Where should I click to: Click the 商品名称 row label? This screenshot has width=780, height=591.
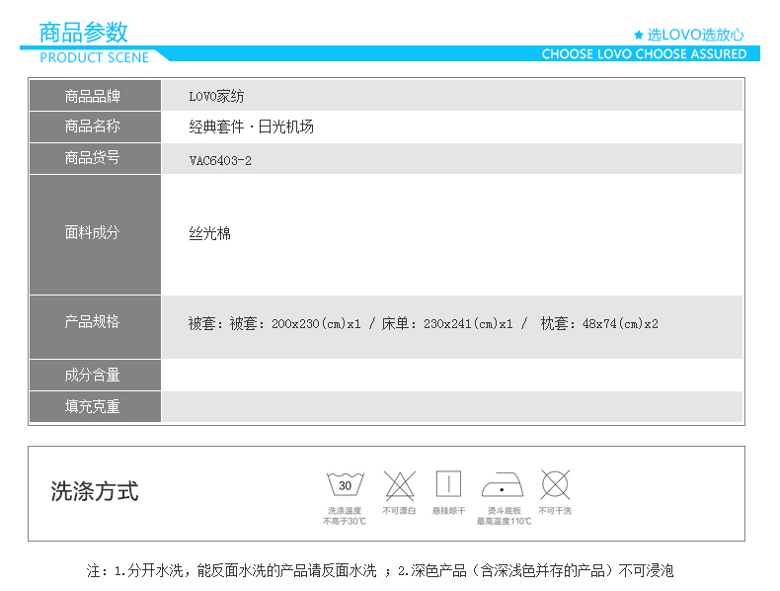click(95, 127)
